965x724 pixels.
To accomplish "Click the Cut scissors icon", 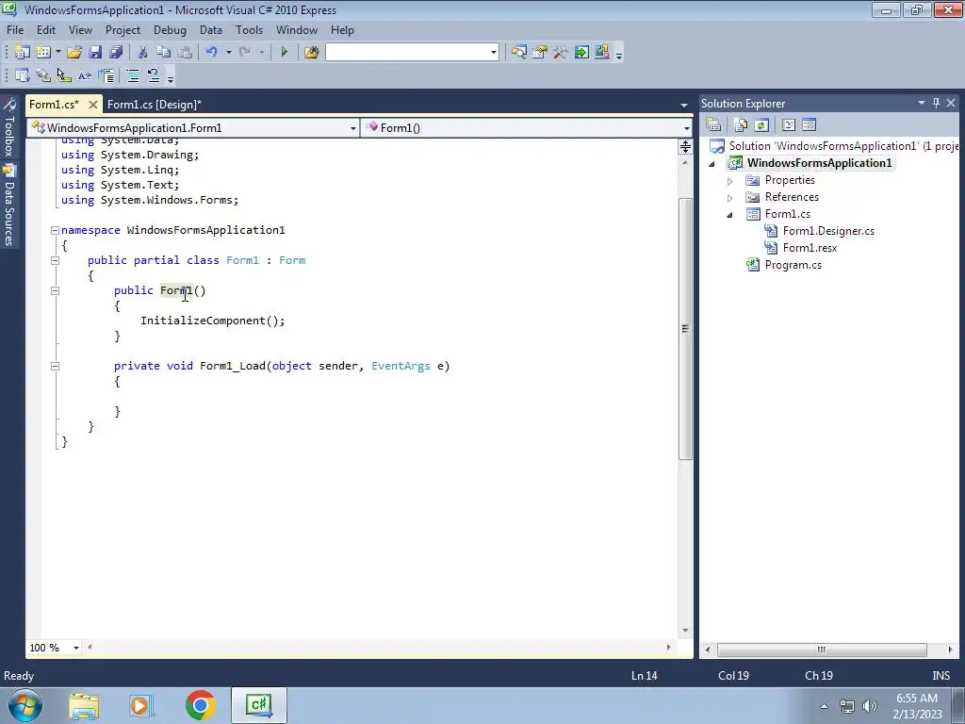I will (x=143, y=53).
